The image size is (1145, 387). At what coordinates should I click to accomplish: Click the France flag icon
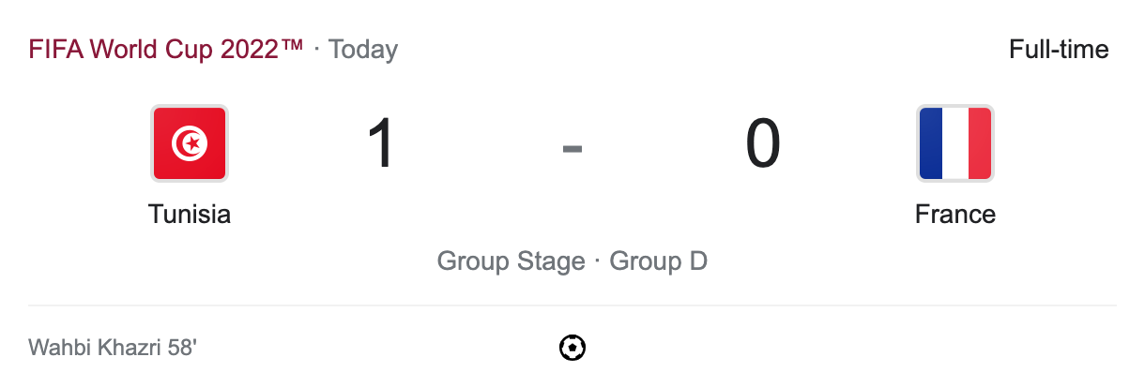(x=954, y=142)
